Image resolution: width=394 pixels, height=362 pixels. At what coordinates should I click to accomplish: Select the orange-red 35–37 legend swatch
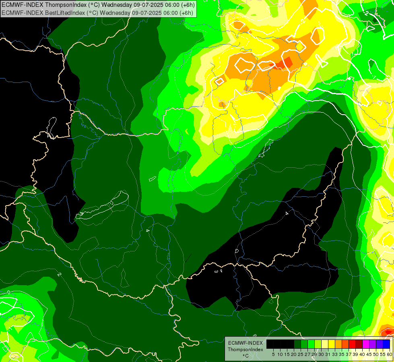[x=345, y=344]
